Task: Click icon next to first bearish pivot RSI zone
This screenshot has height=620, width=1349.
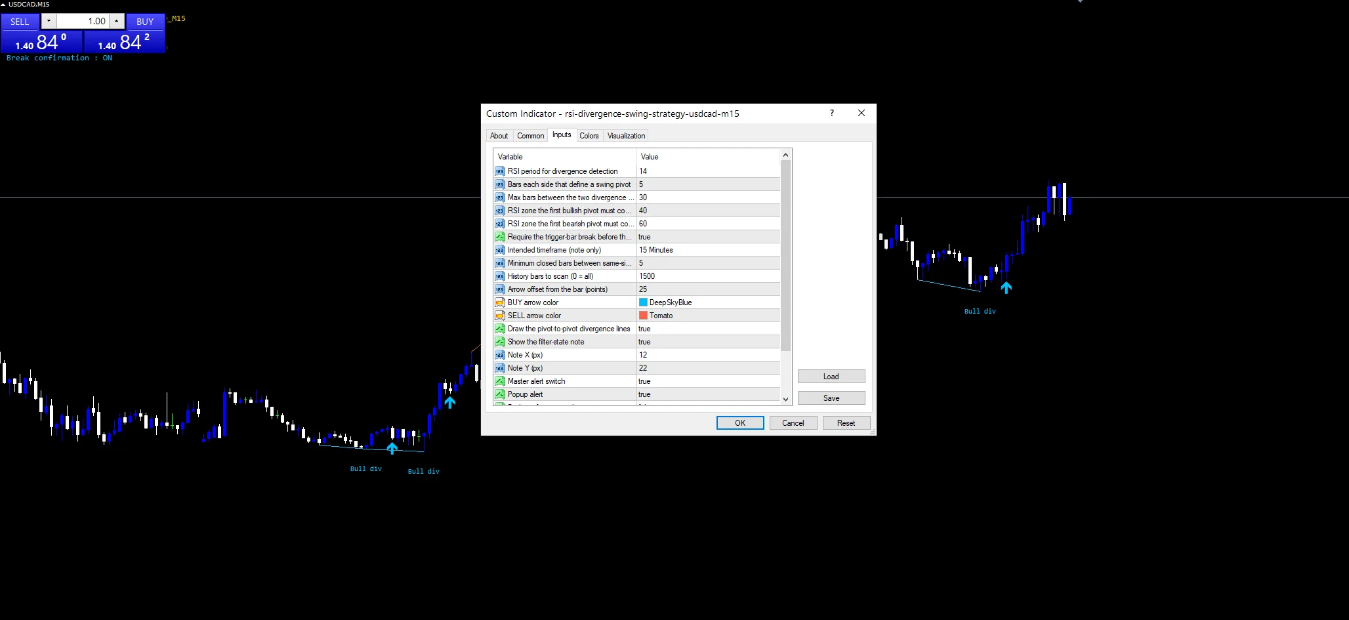Action: coord(500,224)
